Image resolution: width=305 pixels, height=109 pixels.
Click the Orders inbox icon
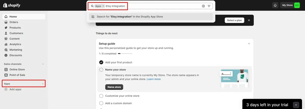coord(6,22)
